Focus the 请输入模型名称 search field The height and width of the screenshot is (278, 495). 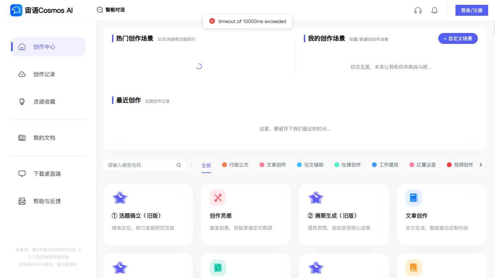click(x=144, y=165)
